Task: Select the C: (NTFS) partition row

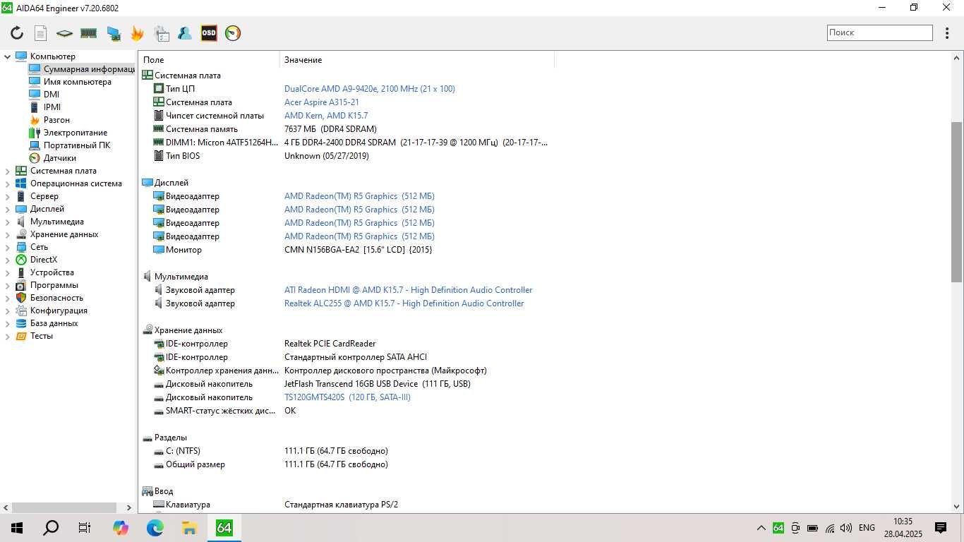Action: click(x=346, y=451)
